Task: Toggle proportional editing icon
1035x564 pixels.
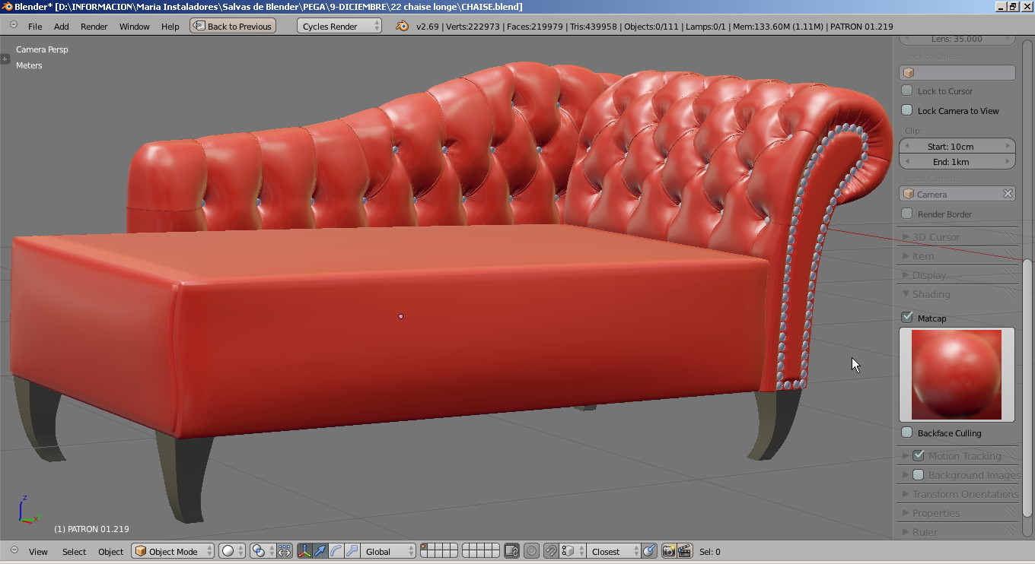Action: [532, 551]
